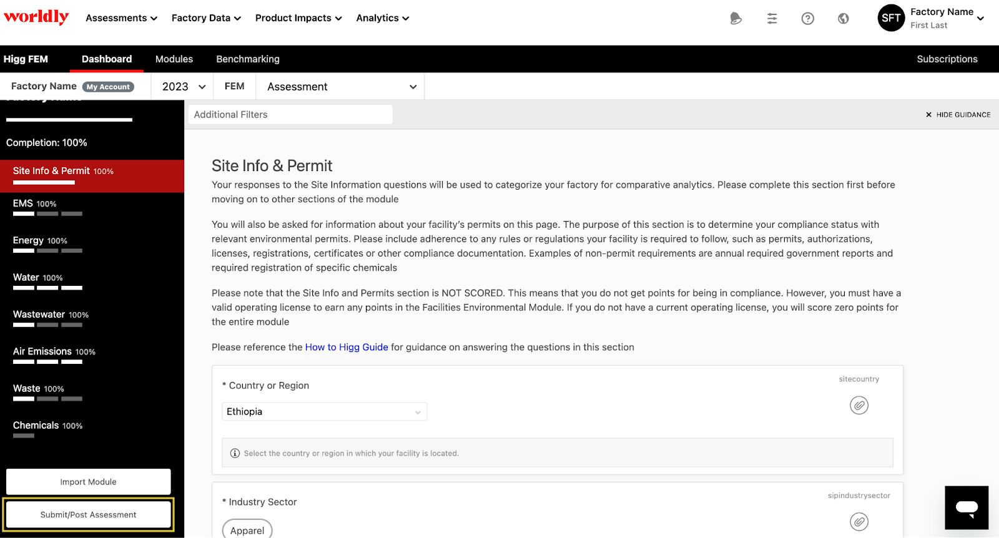
Task: Switch to the Benchmarking tab
Action: (x=248, y=59)
